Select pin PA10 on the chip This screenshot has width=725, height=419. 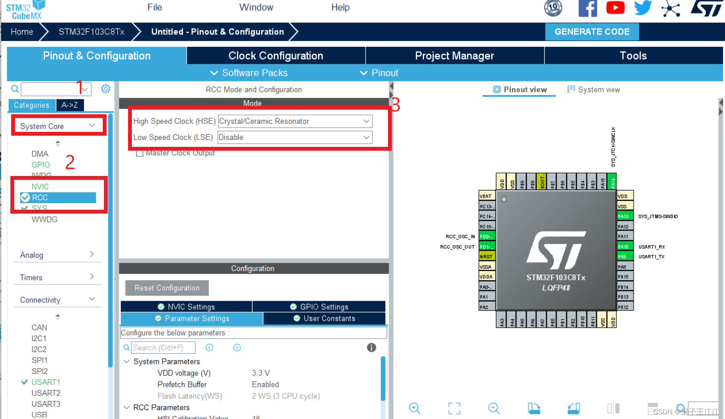(x=625, y=246)
